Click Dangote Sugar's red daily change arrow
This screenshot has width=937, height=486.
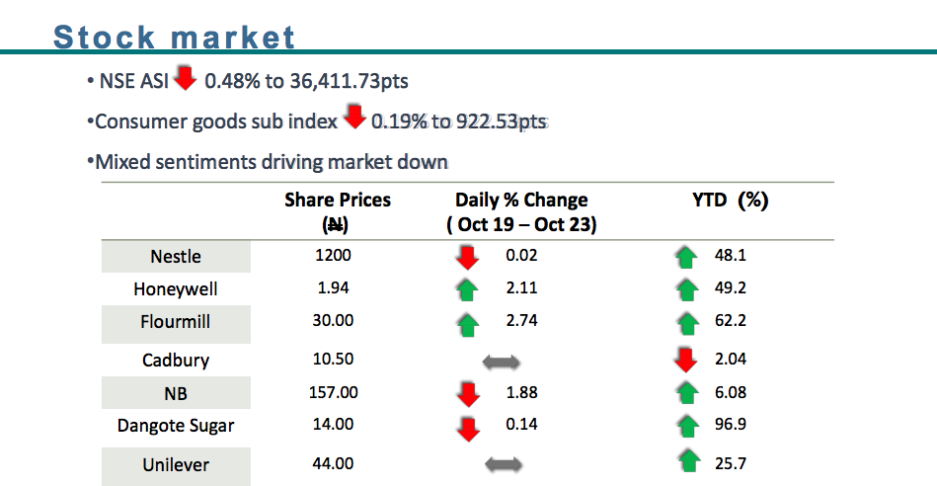tap(468, 428)
